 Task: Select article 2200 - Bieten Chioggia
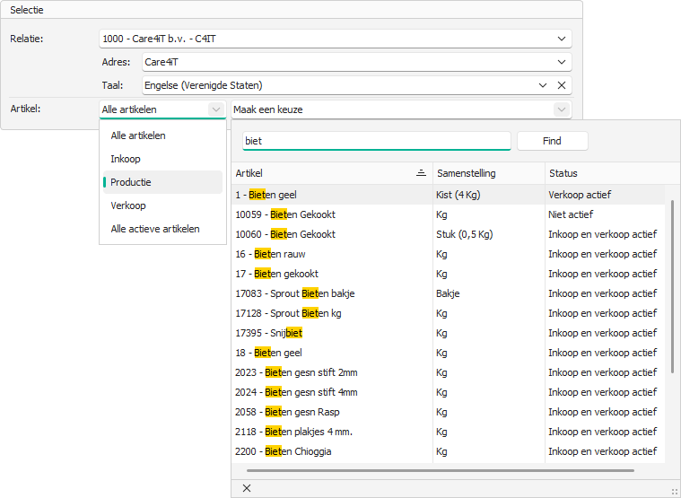[283, 451]
